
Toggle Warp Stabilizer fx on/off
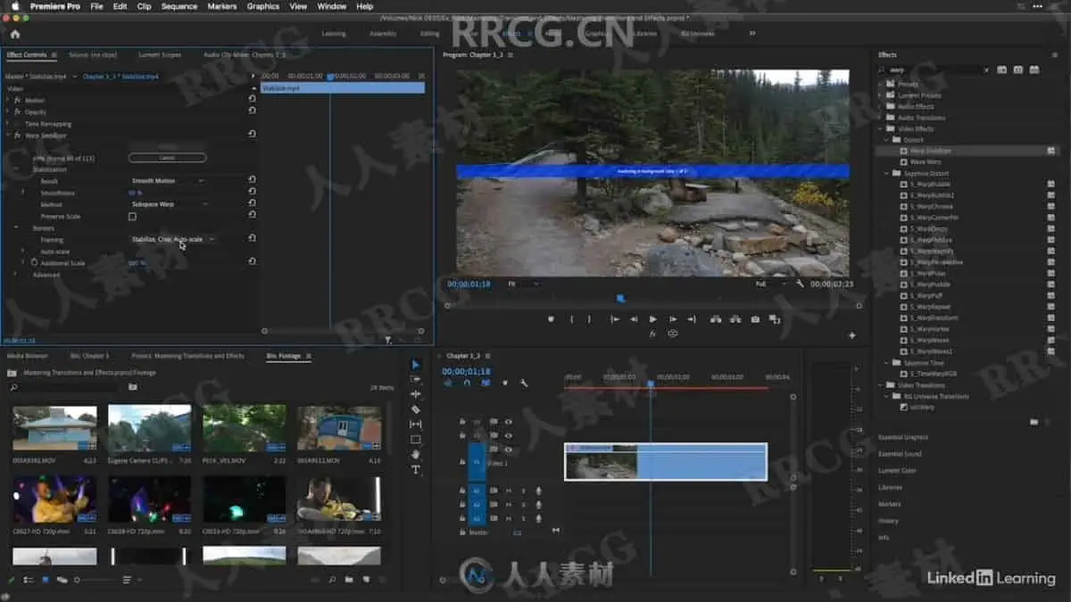coord(17,135)
